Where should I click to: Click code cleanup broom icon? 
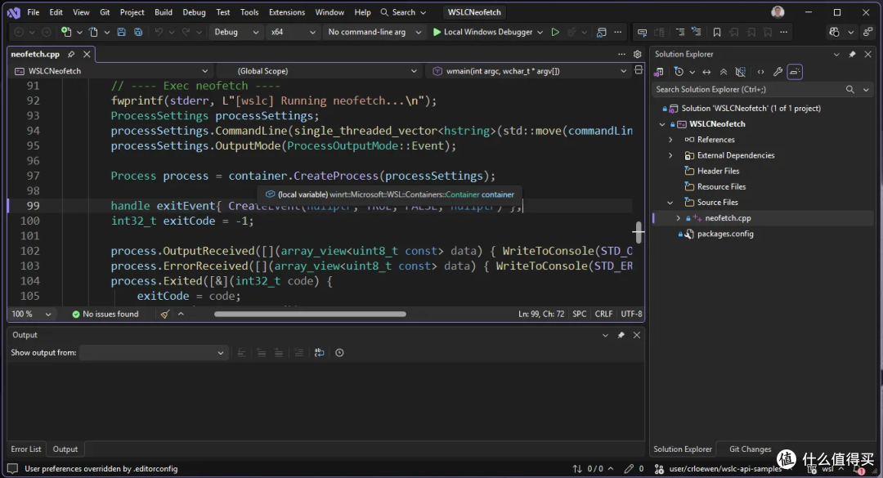point(164,314)
